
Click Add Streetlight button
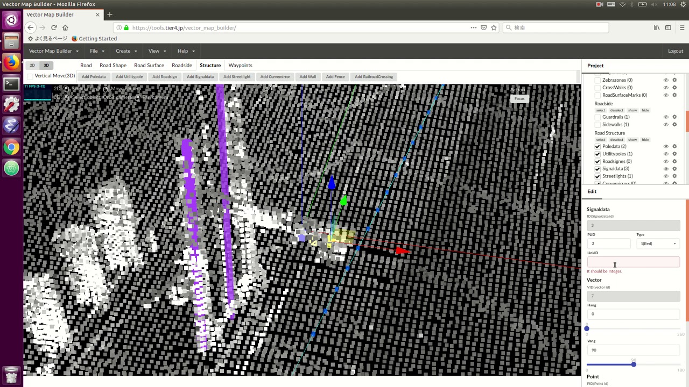pyautogui.click(x=237, y=76)
